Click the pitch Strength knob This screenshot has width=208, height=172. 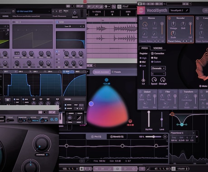(x=163, y=80)
